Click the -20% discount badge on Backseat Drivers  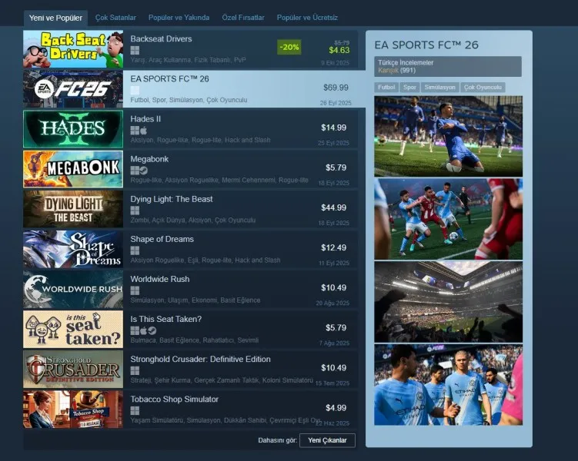pyautogui.click(x=289, y=47)
